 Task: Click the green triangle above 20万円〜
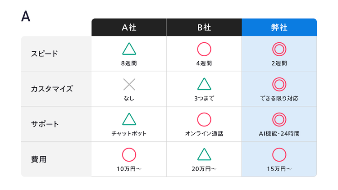(x=204, y=154)
